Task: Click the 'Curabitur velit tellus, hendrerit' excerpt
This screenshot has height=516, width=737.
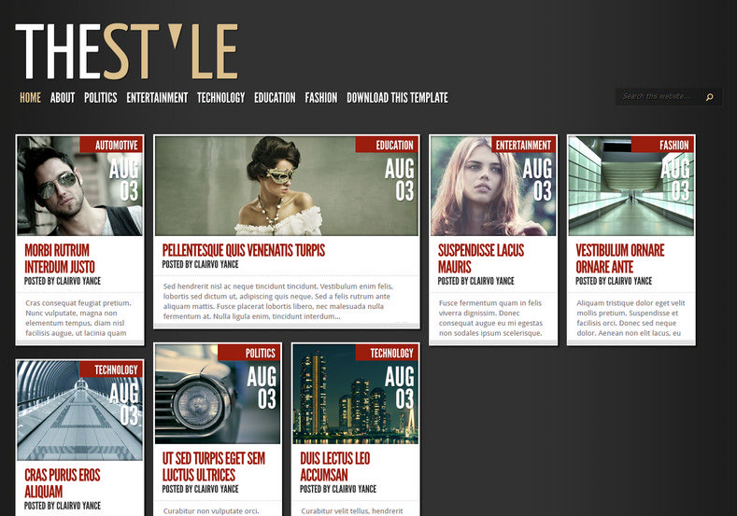Action: pos(352,510)
